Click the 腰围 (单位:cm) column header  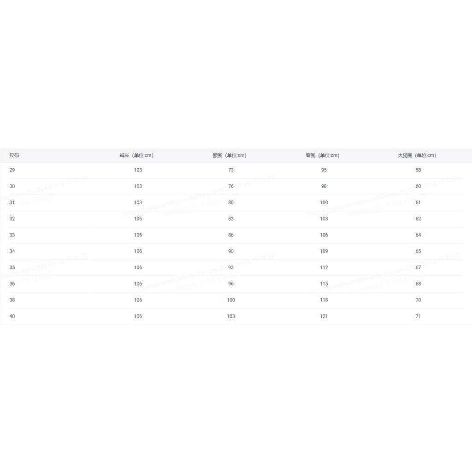pos(230,155)
